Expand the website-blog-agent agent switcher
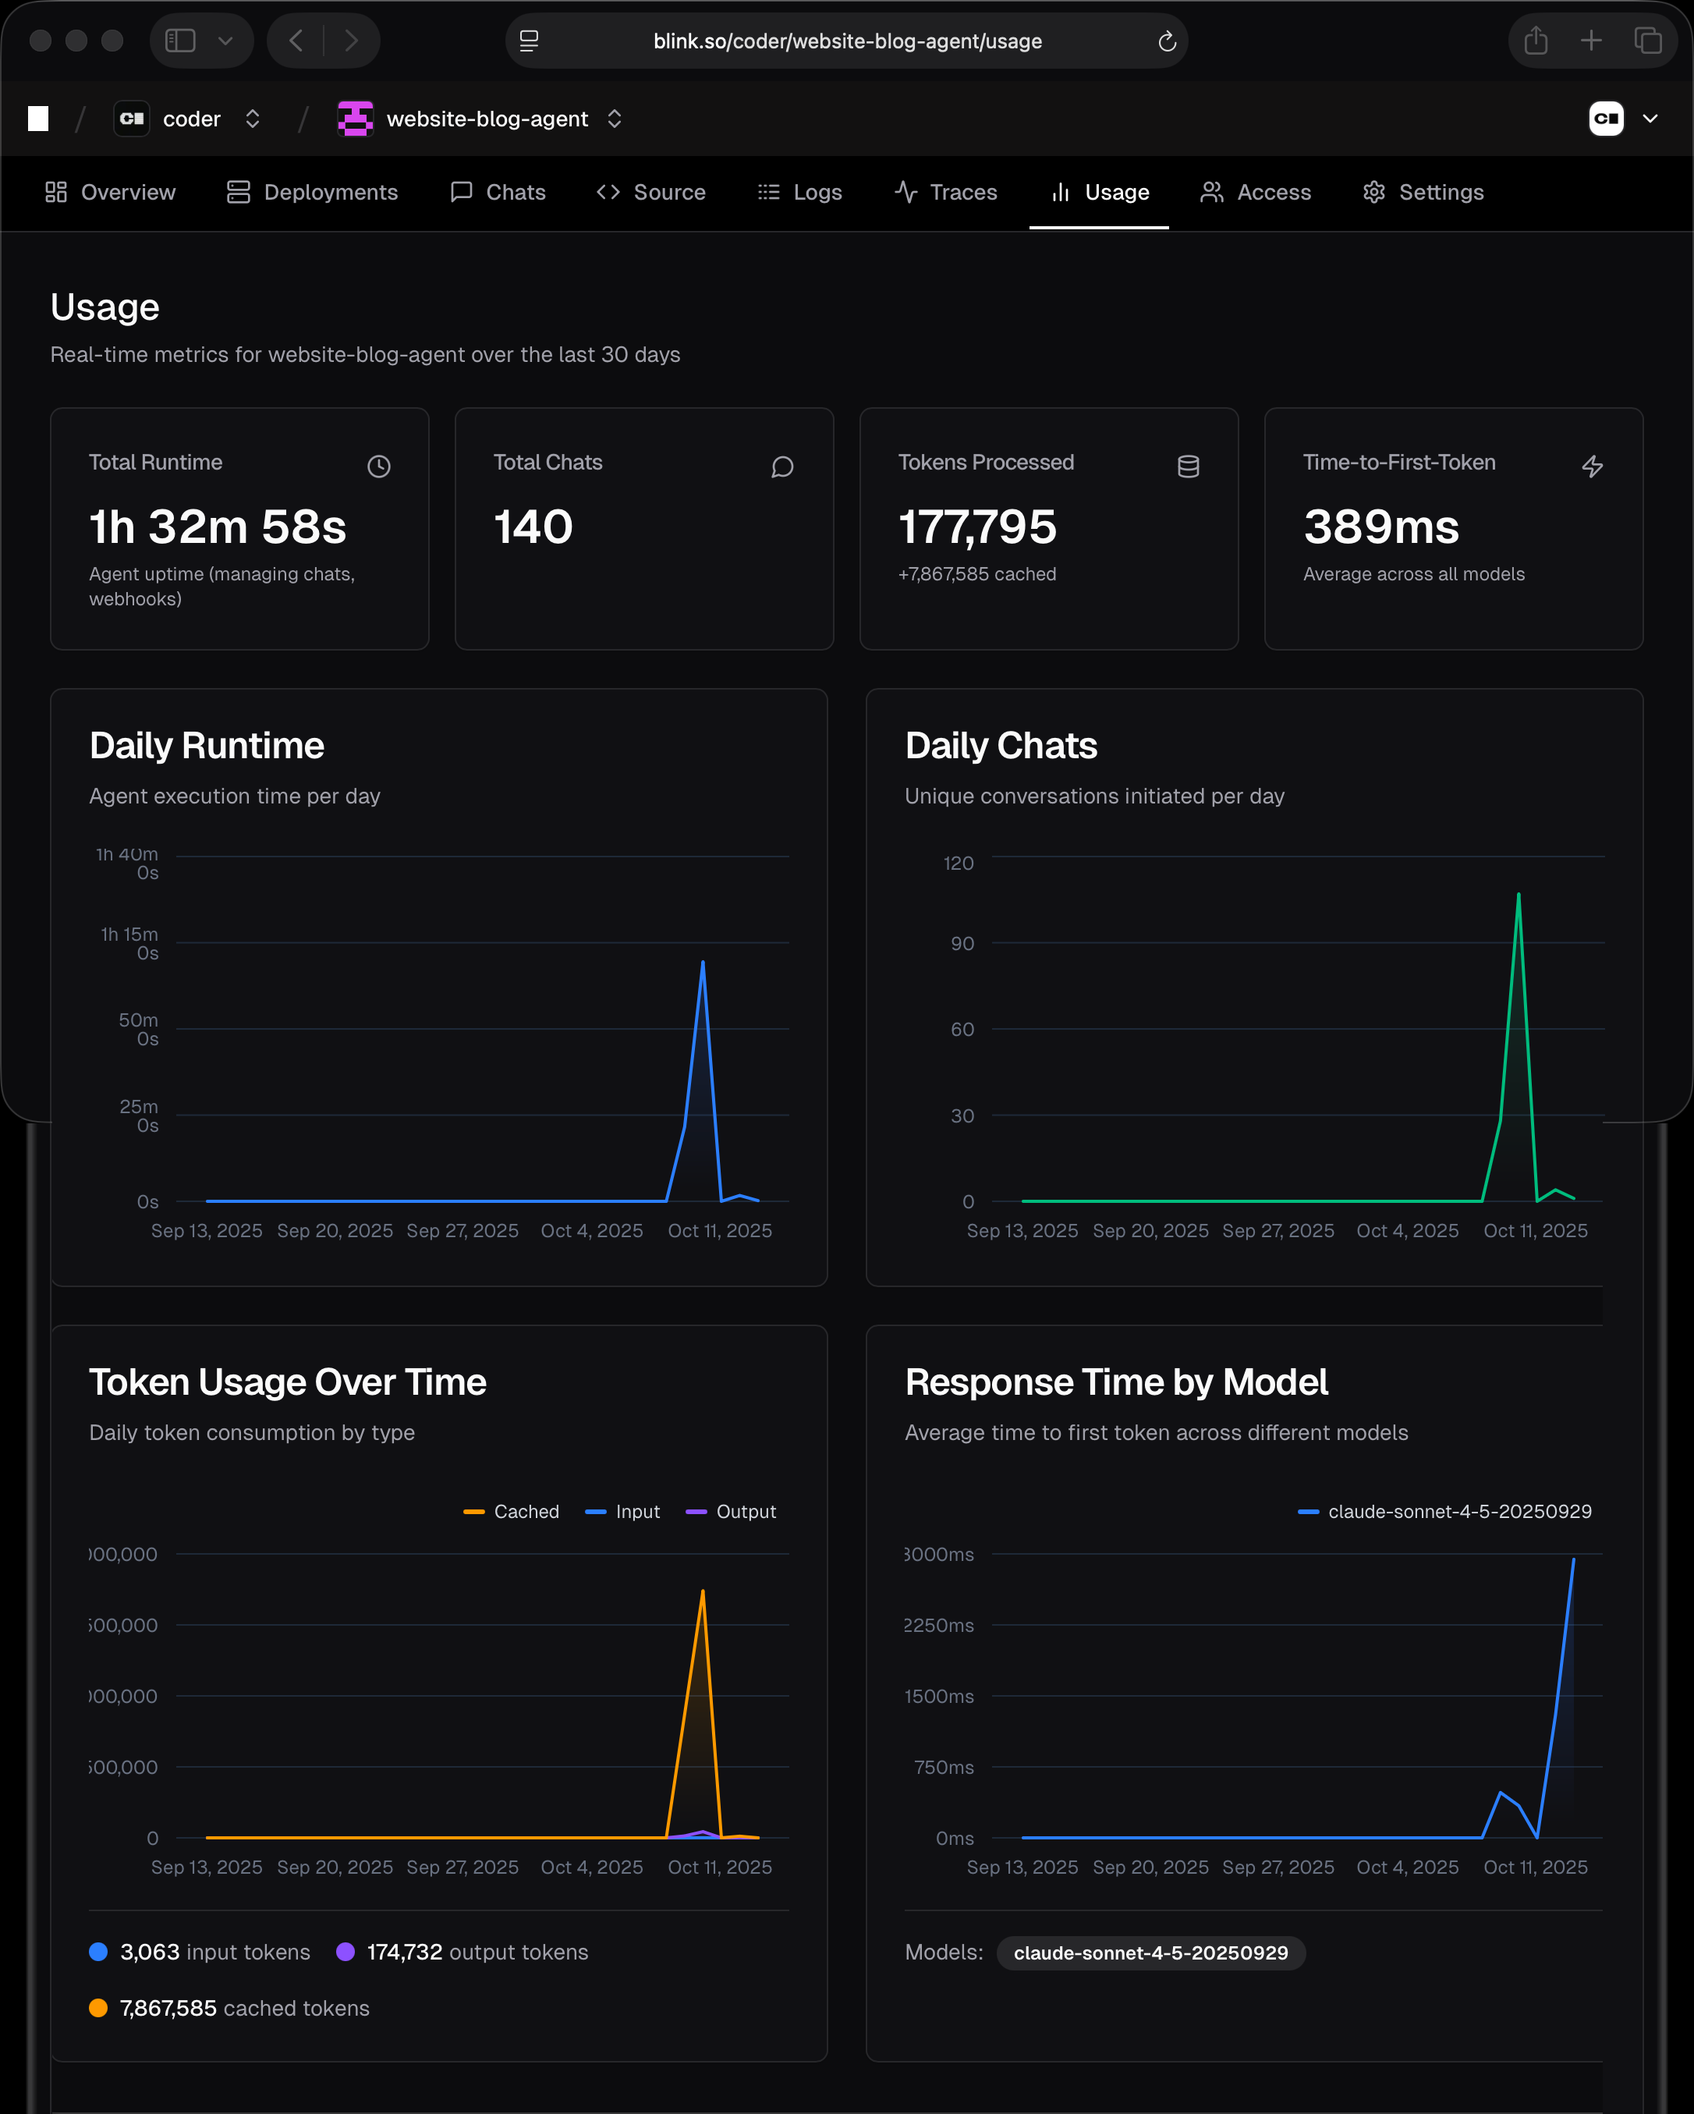 615,119
